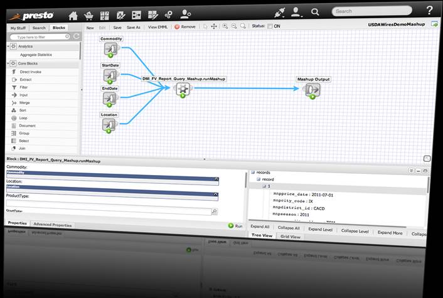Select the Filter block icon
The width and height of the screenshot is (443, 298).
(x=13, y=87)
